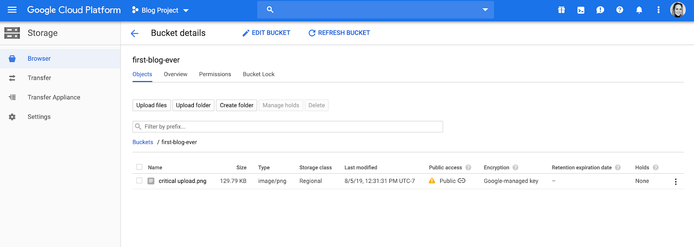
Task: Open the gift free trial icon
Action: [561, 10]
